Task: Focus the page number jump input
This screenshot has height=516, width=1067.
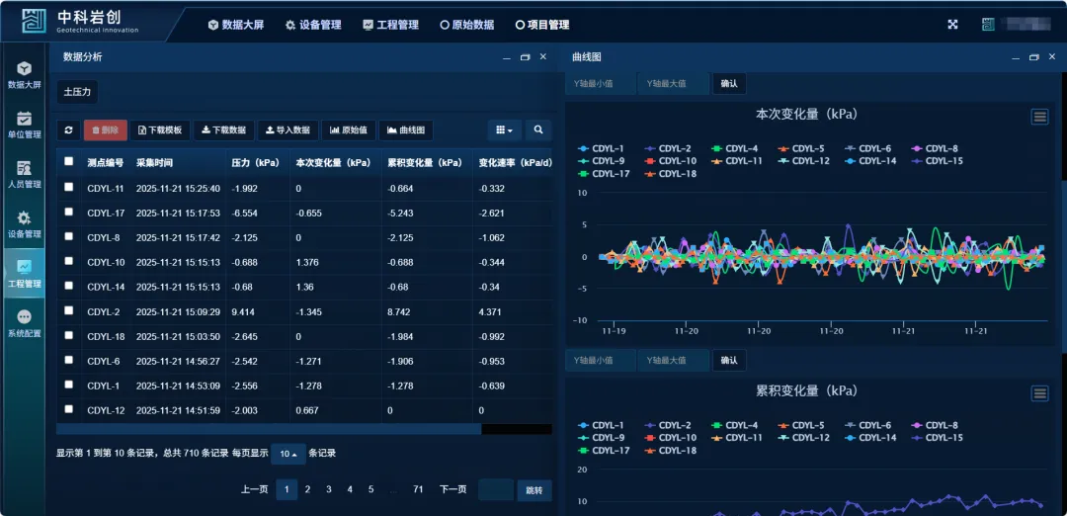Action: 496,490
